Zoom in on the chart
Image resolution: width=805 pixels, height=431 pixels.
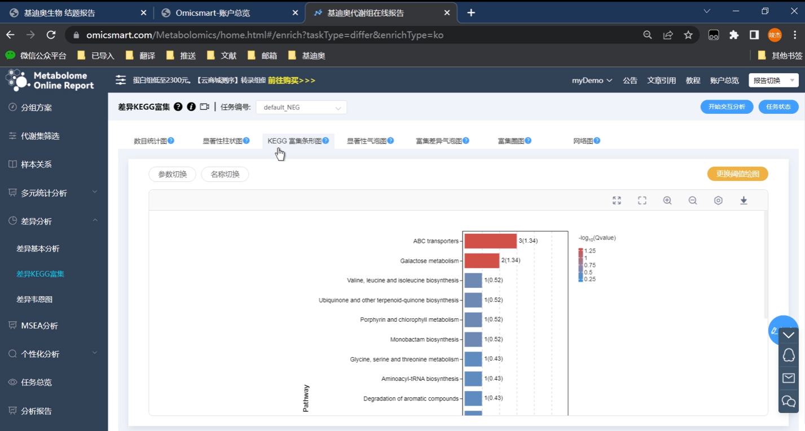pyautogui.click(x=667, y=201)
